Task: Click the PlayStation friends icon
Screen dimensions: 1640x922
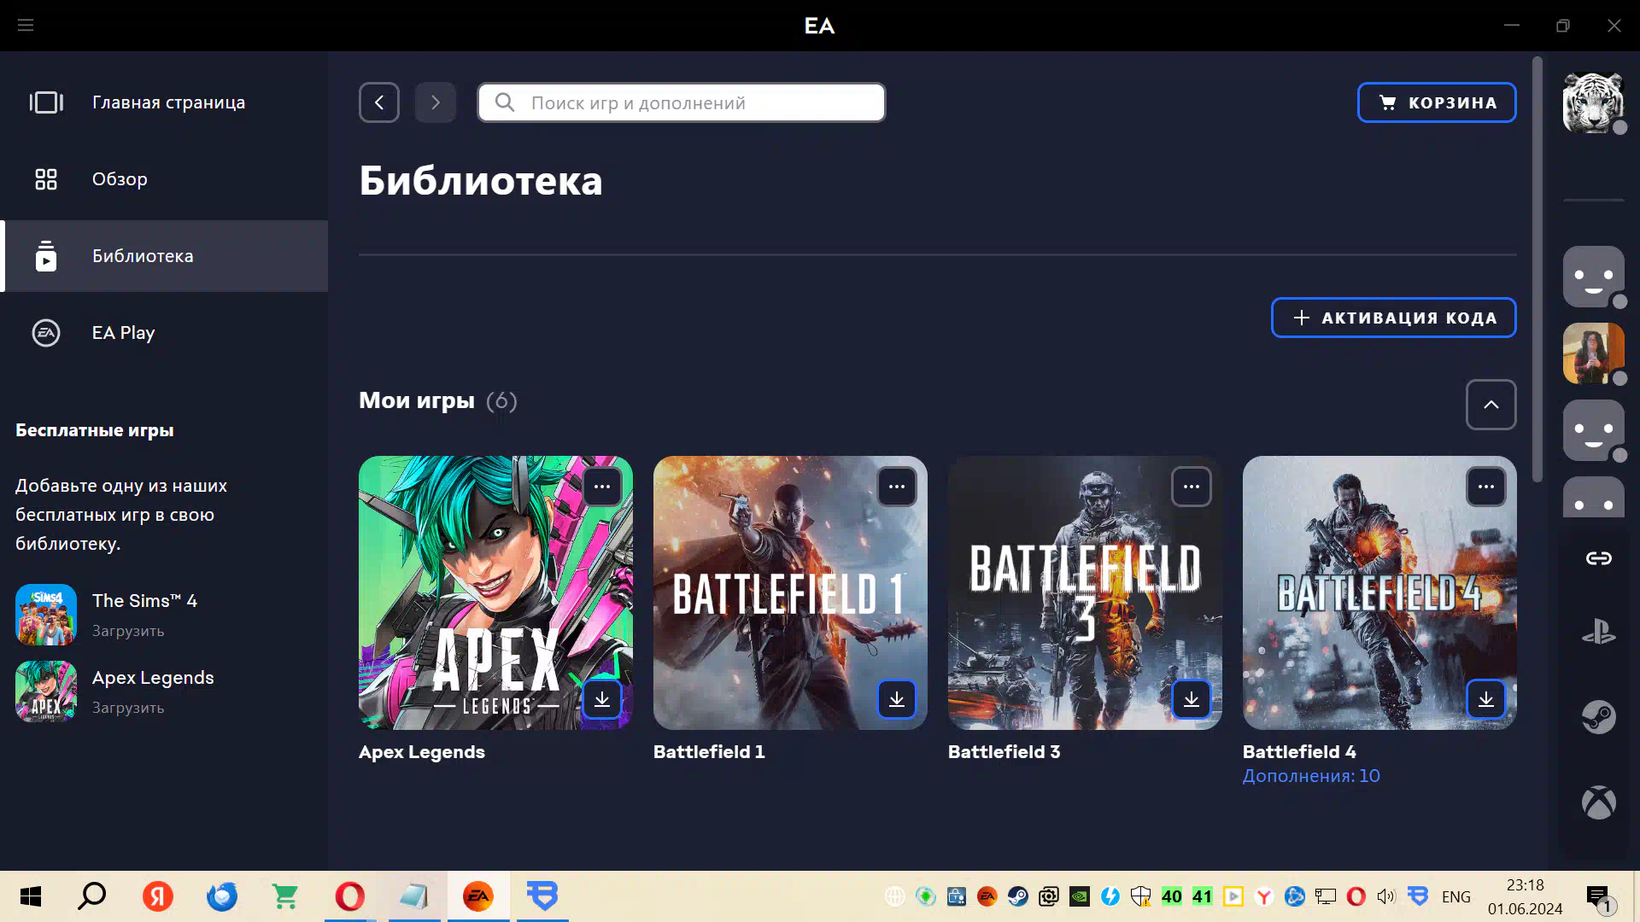Action: tap(1598, 633)
